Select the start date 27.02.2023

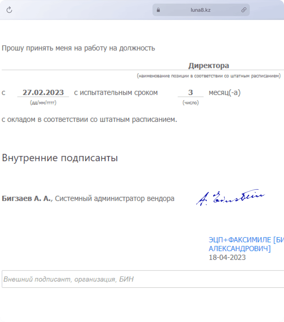coord(43,92)
